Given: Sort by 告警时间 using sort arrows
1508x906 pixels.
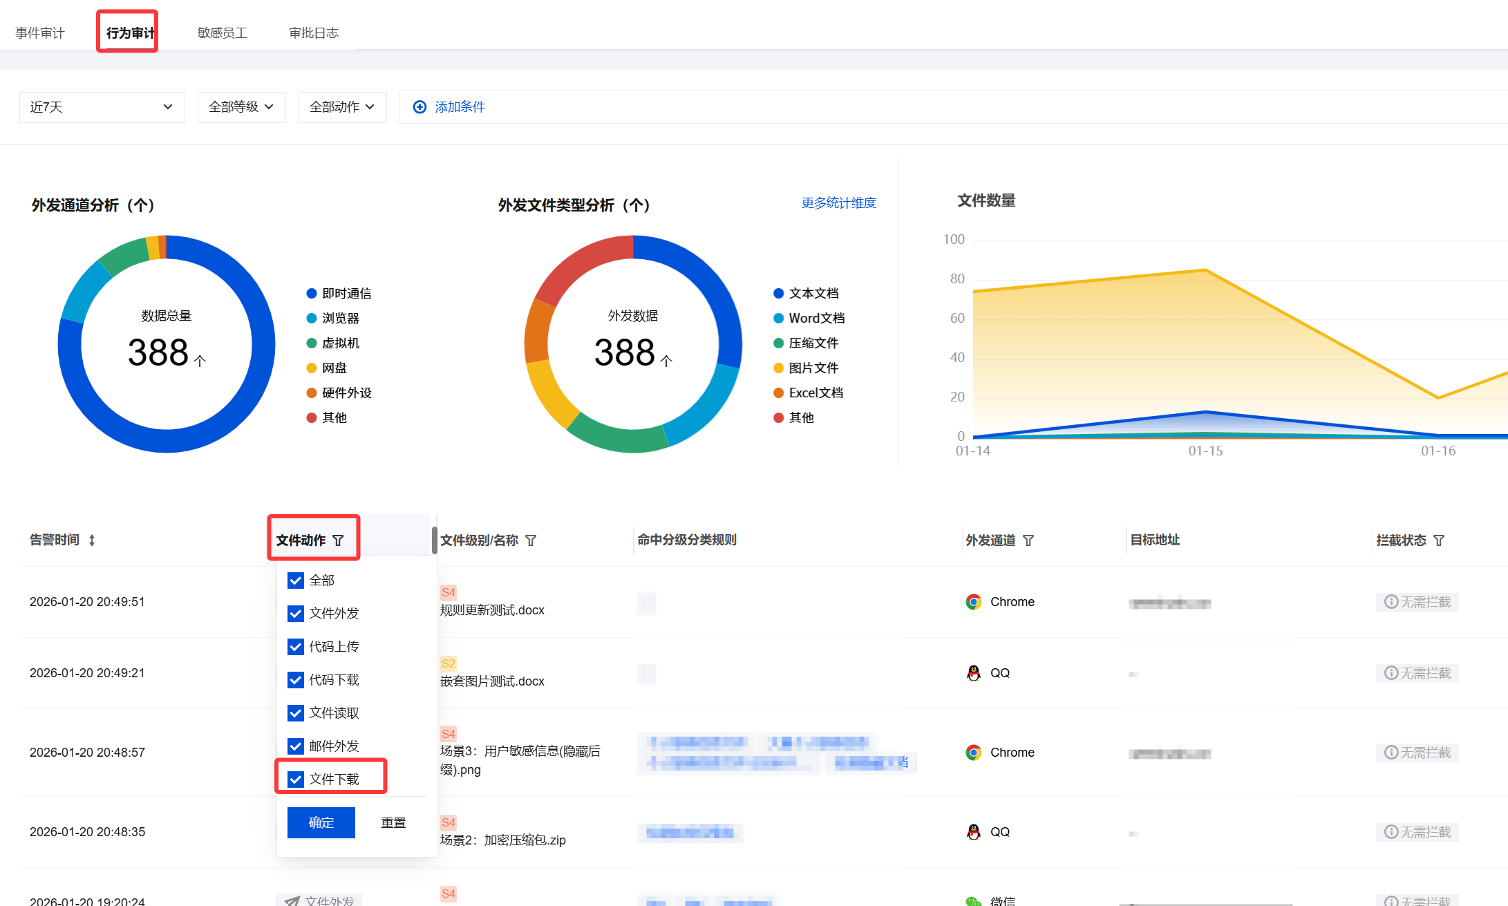Looking at the screenshot, I should click(x=92, y=540).
